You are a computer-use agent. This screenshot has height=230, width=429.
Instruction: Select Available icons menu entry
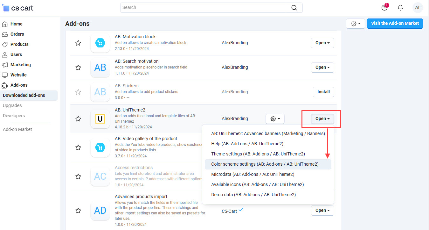[x=268, y=184]
